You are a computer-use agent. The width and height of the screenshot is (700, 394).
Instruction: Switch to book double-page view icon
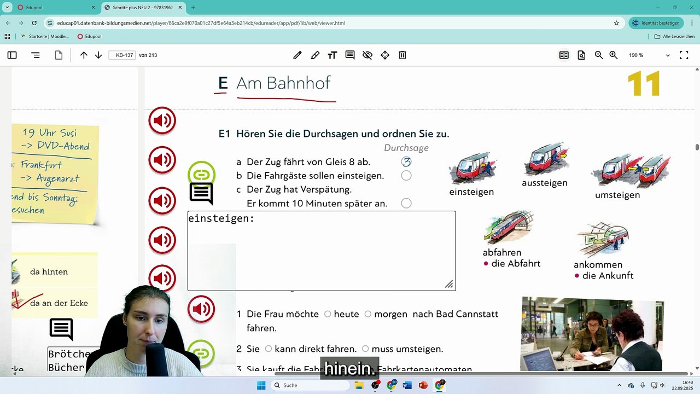564,55
